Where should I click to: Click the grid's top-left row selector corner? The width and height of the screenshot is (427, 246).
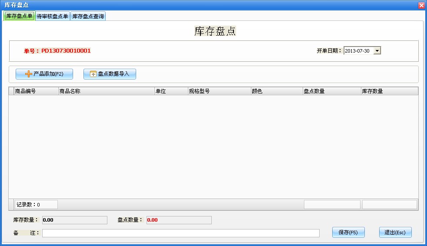(x=11, y=91)
